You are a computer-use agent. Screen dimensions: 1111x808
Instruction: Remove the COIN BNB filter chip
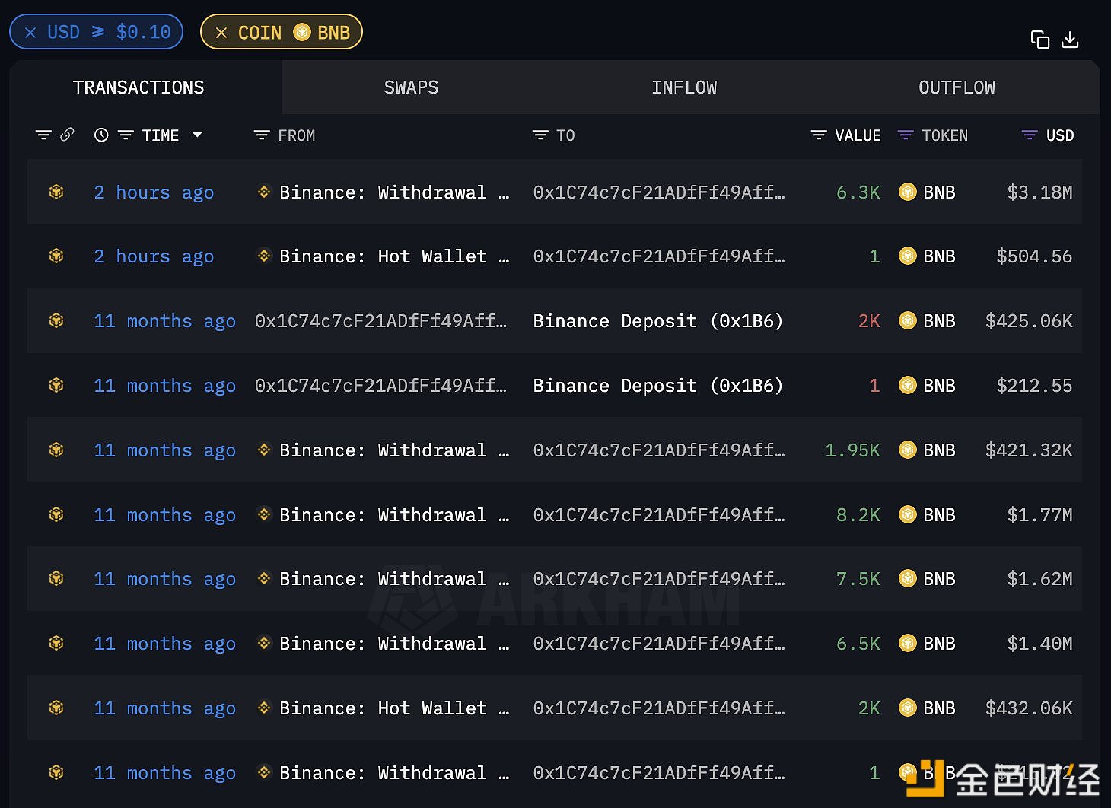(x=221, y=33)
